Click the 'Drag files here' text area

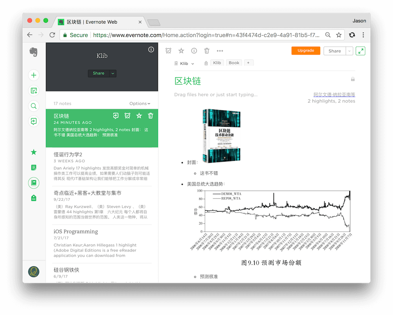[216, 95]
